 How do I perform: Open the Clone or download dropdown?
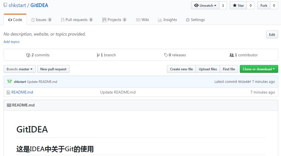[259, 69]
